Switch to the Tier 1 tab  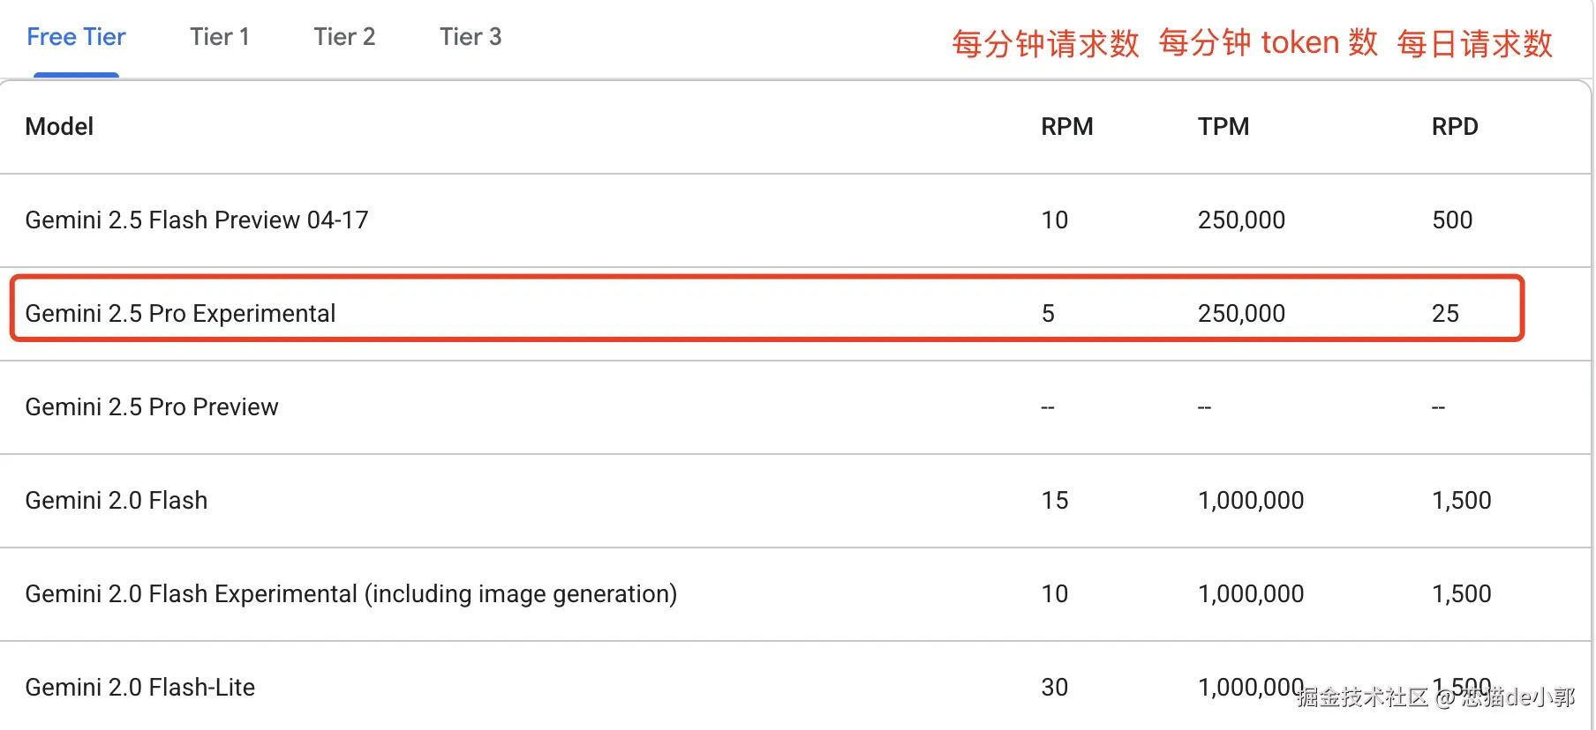[220, 37]
